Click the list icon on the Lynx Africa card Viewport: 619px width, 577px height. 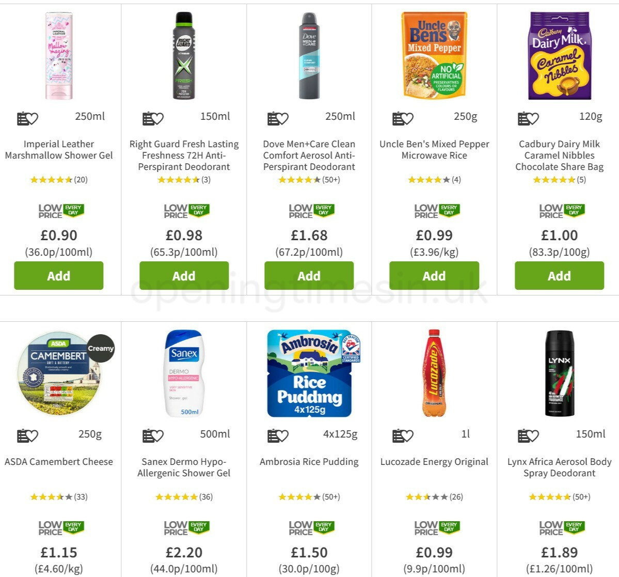(522, 435)
